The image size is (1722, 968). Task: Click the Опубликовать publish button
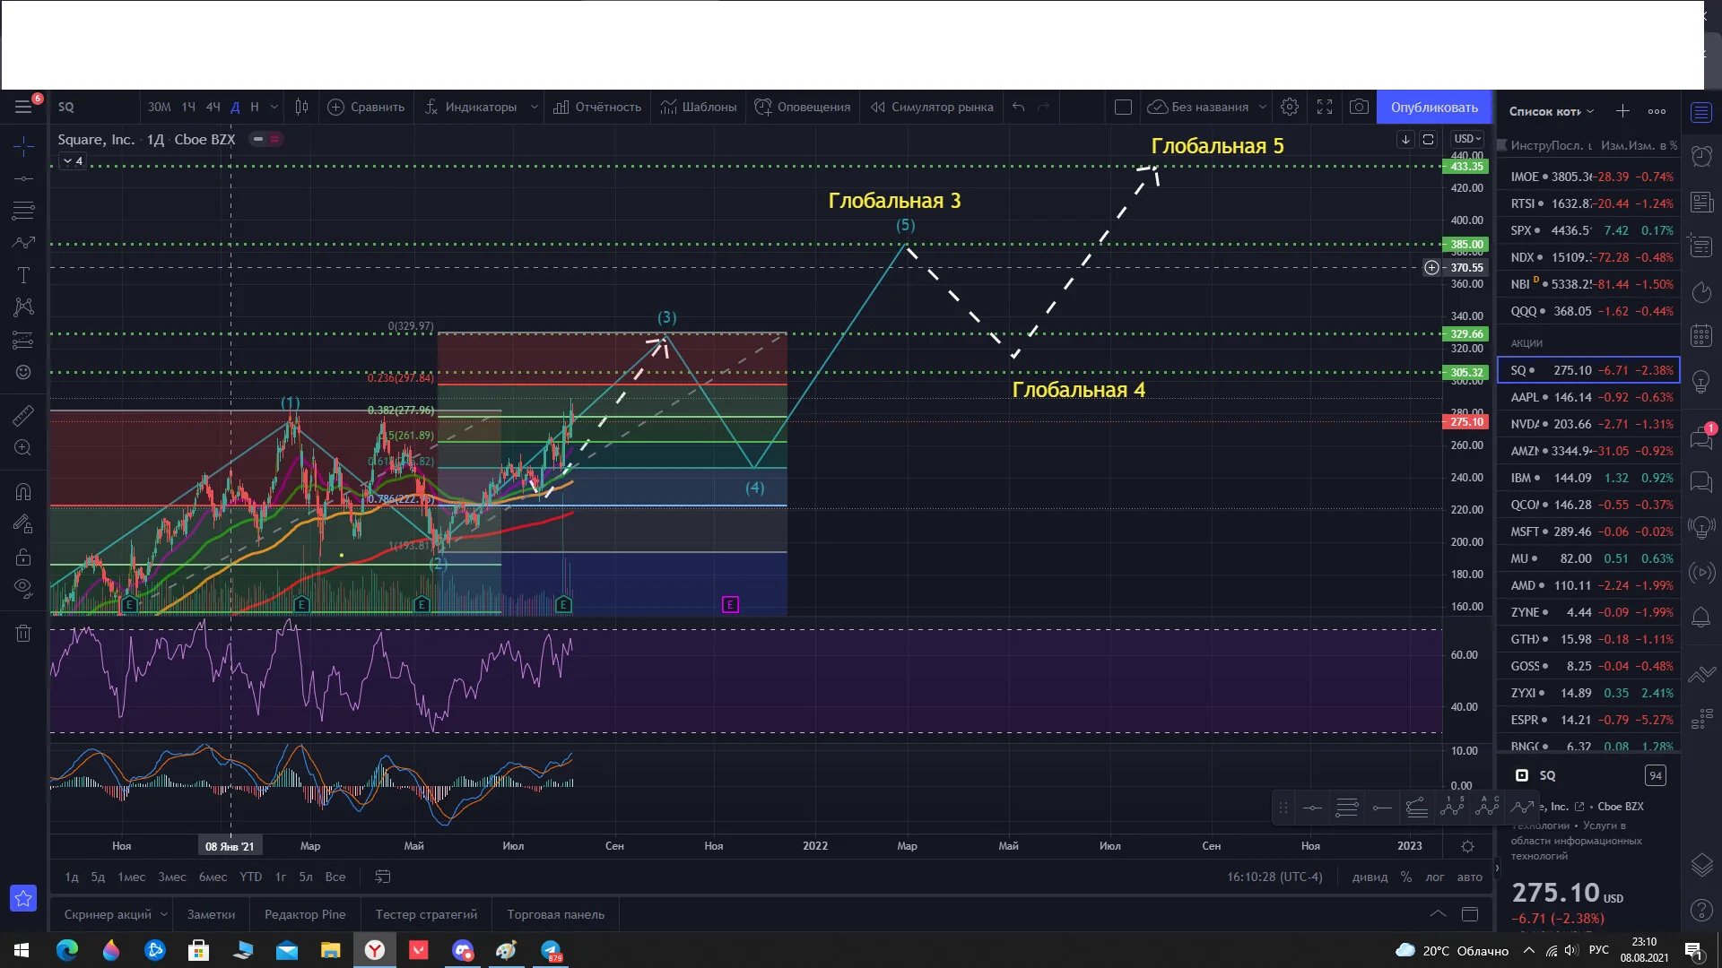tap(1434, 108)
